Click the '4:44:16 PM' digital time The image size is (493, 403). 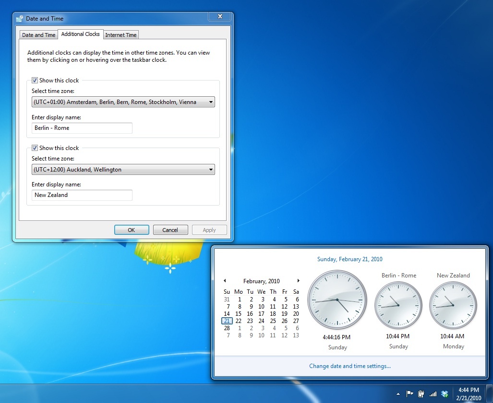click(x=337, y=337)
